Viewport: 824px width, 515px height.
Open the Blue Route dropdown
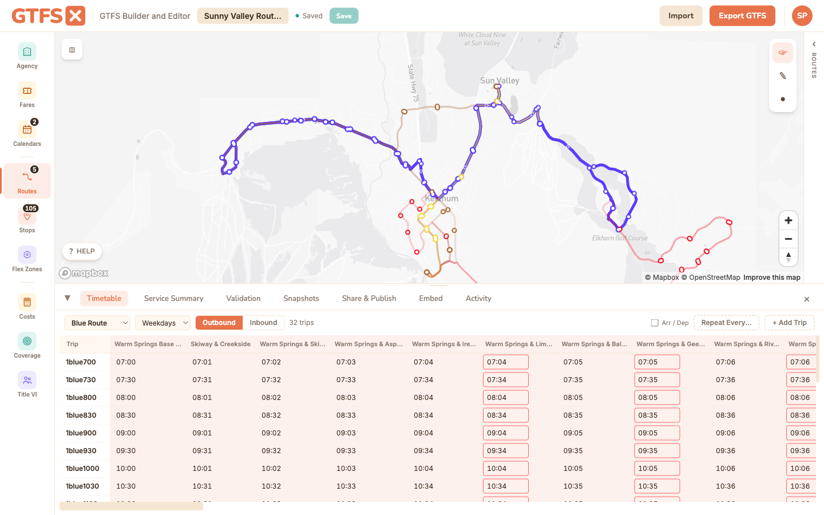[x=97, y=323]
